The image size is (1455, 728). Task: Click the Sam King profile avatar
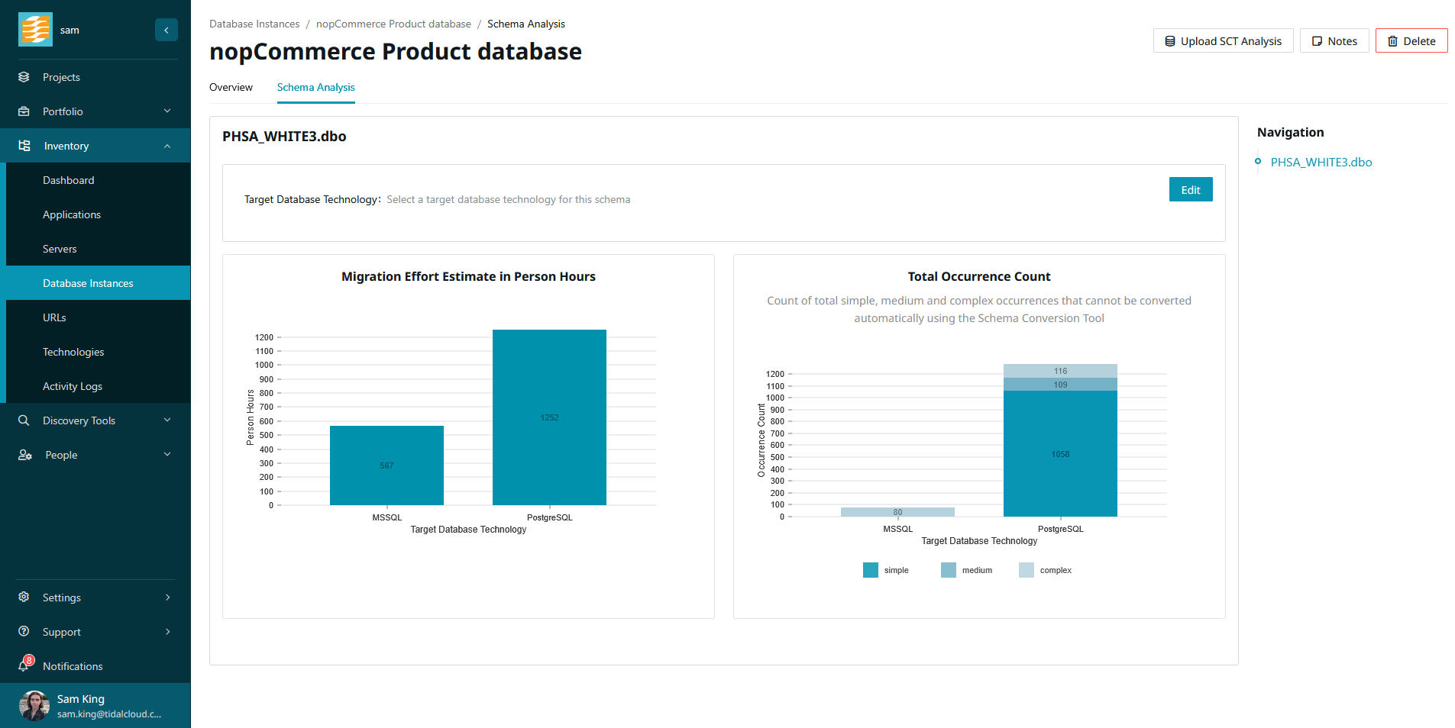34,706
